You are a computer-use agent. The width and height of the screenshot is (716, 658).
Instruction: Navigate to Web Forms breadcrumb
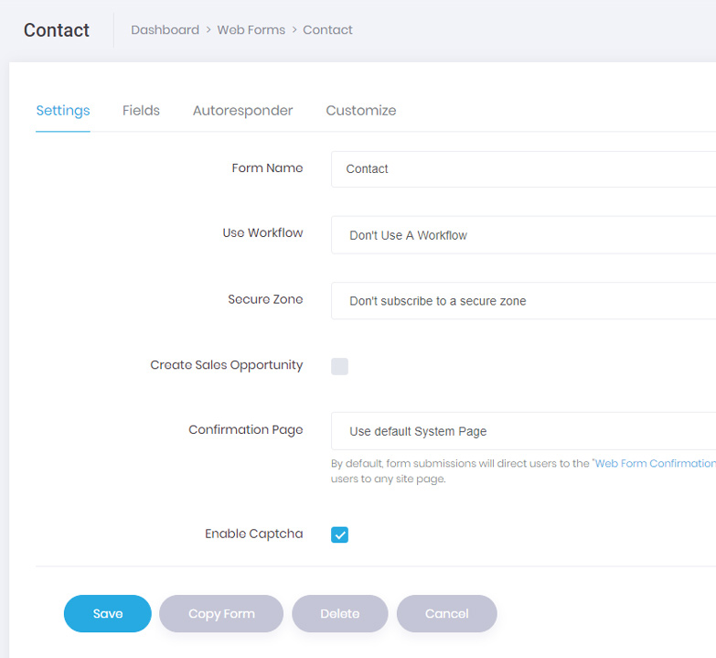click(251, 29)
